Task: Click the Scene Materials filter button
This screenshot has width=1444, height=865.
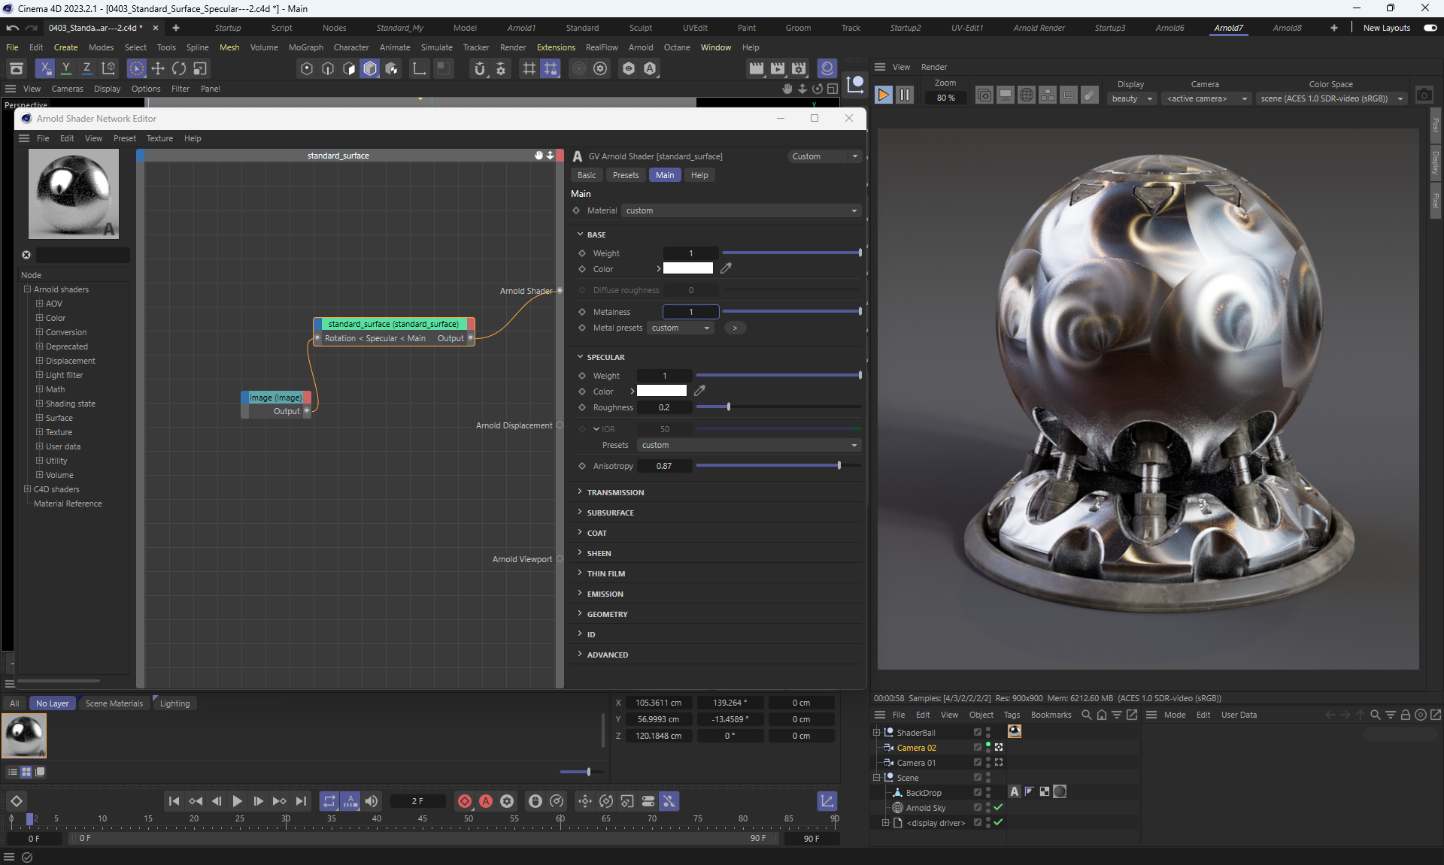Action: click(114, 703)
